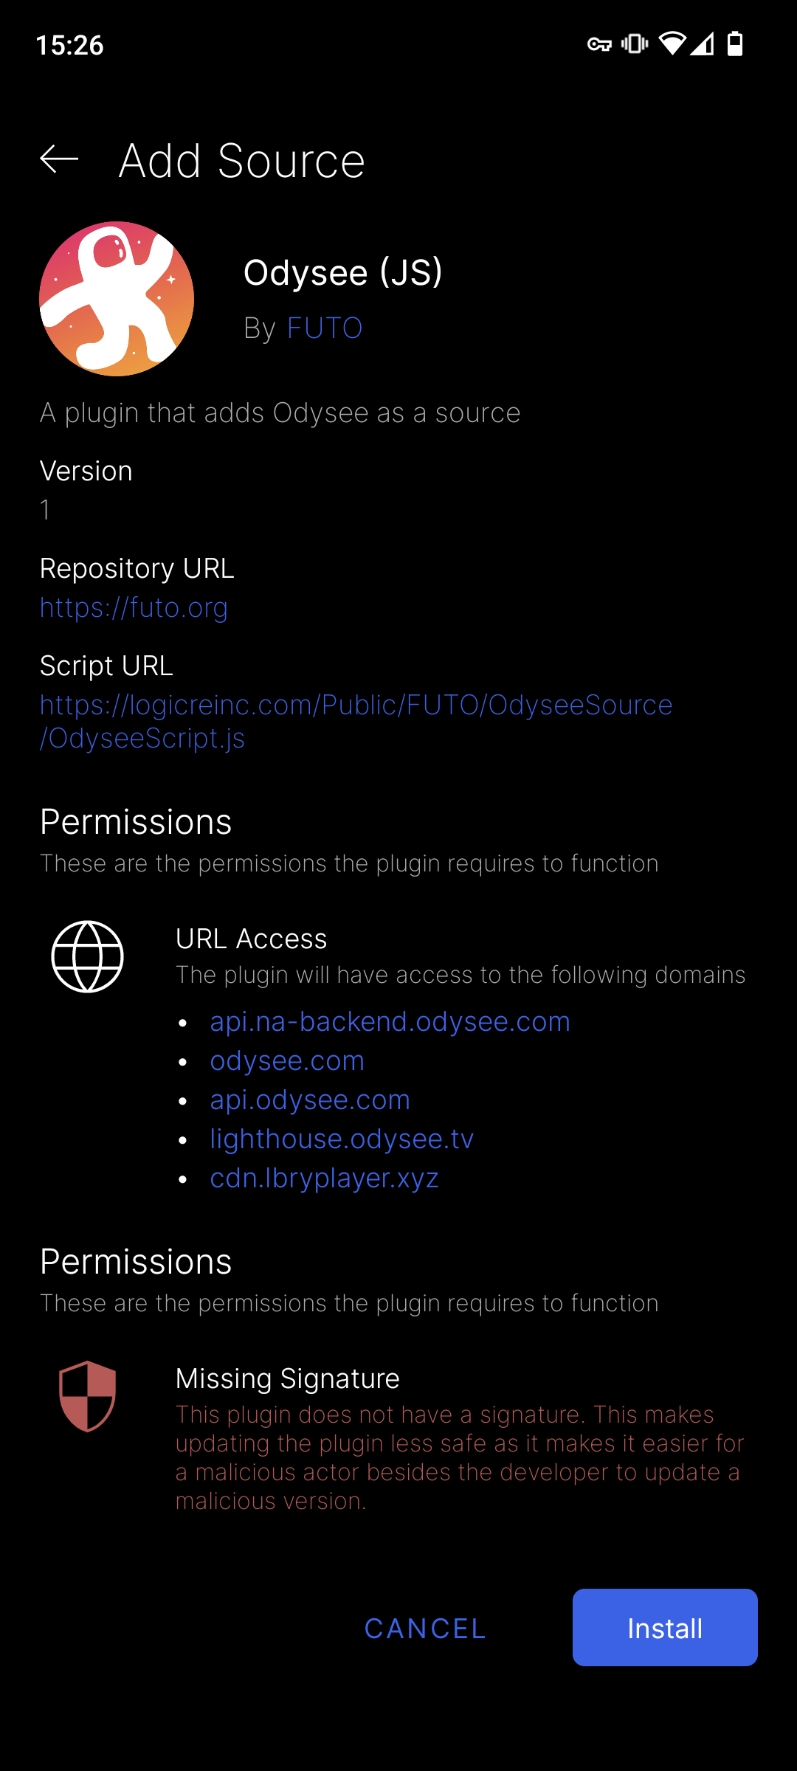Image resolution: width=797 pixels, height=1771 pixels.
Task: Open the OdyseeScript.js script URL
Action: pyautogui.click(x=356, y=721)
